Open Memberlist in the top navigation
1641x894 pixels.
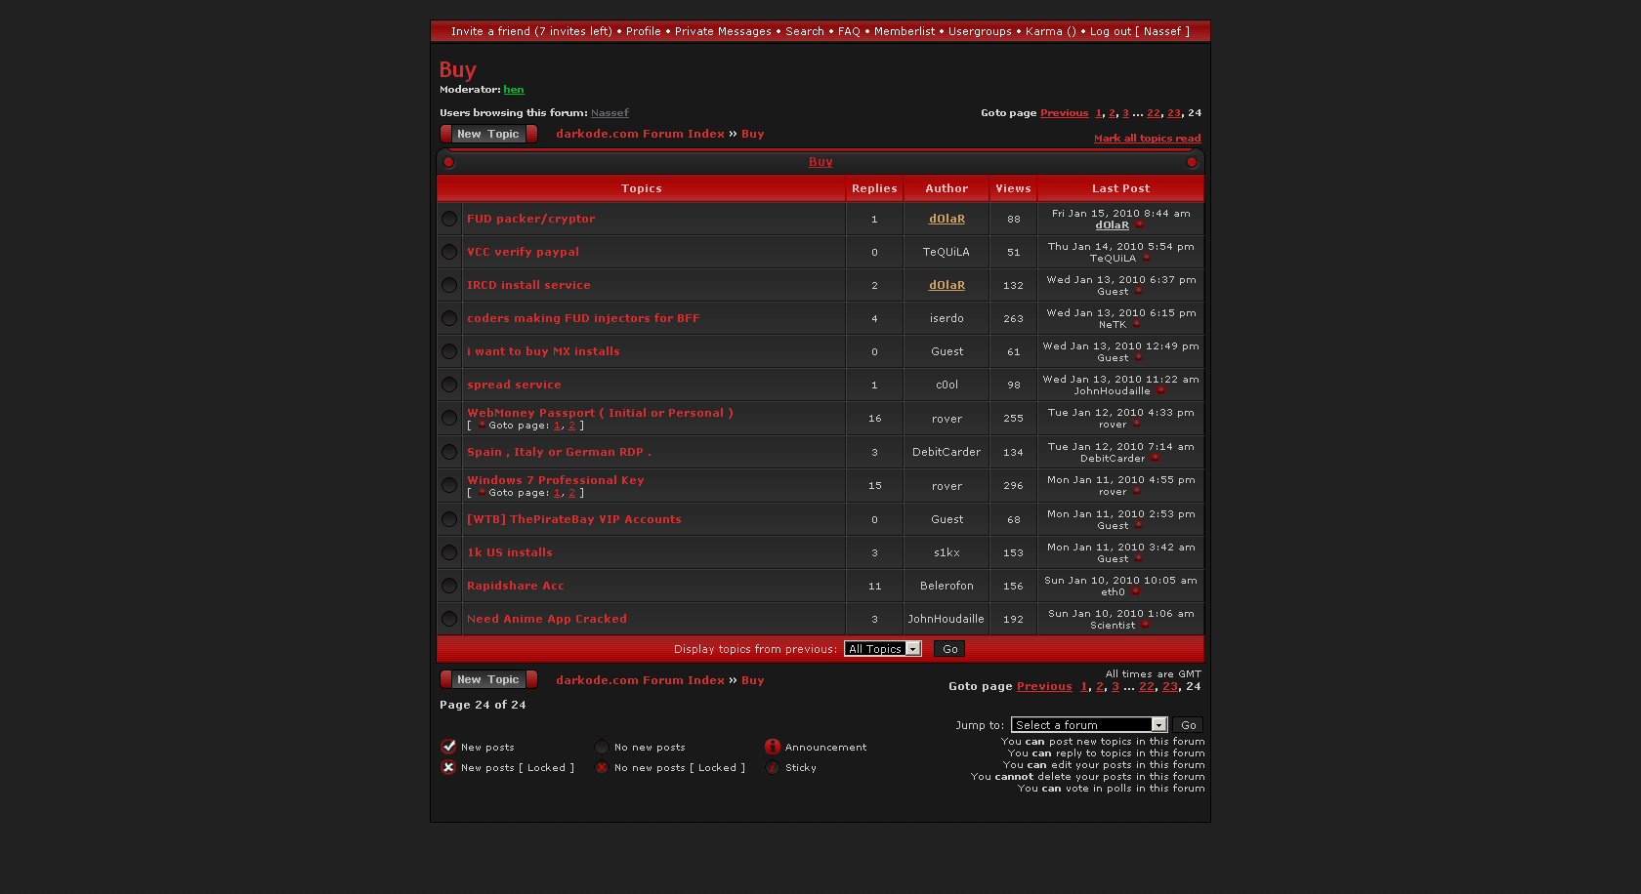(904, 31)
